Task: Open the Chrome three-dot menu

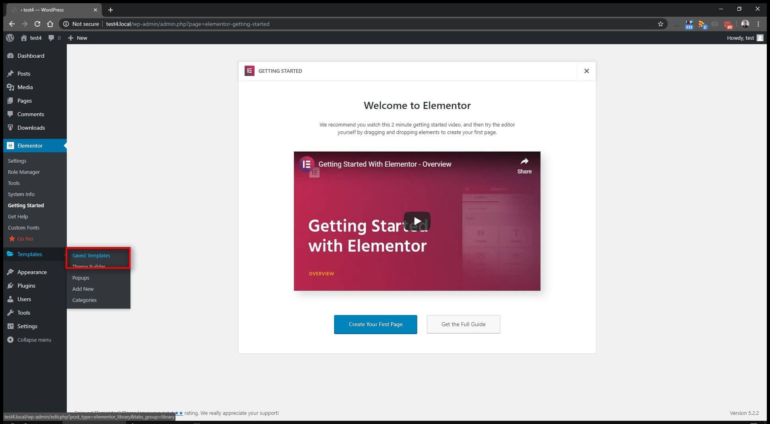Action: click(758, 24)
